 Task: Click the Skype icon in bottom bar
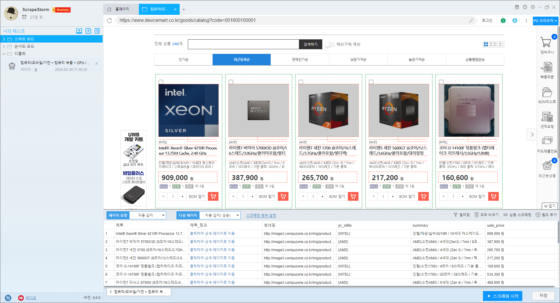(x=8, y=298)
